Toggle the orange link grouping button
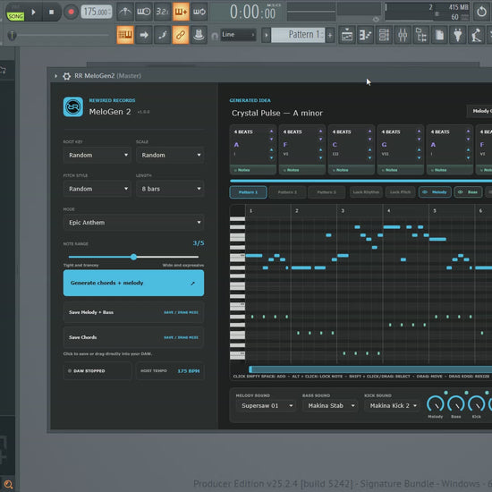The image size is (492, 492). (x=181, y=35)
